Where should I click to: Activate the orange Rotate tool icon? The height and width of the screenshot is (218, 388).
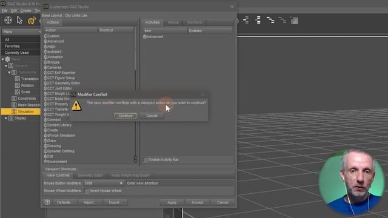pos(32,21)
